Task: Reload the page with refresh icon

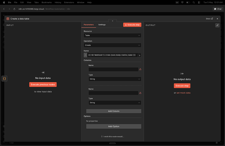Action: click(14, 9)
